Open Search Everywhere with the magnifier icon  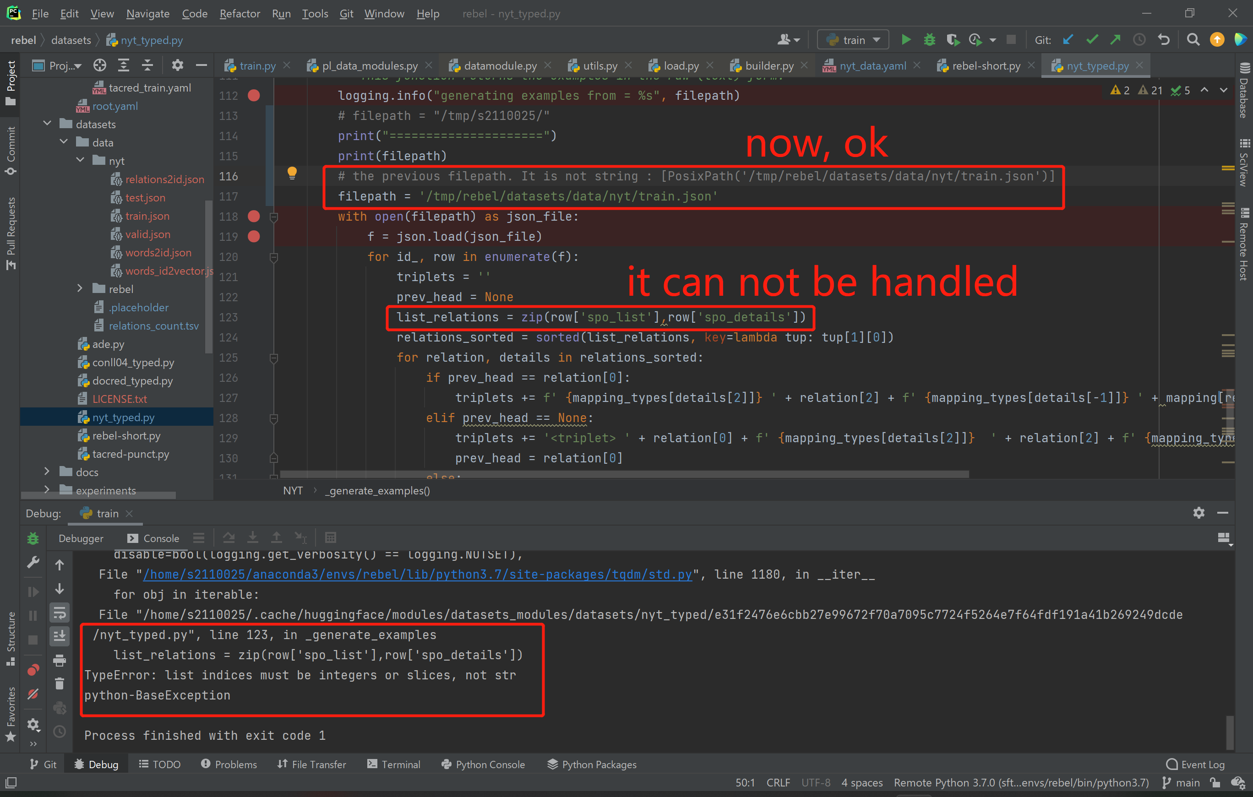point(1193,39)
